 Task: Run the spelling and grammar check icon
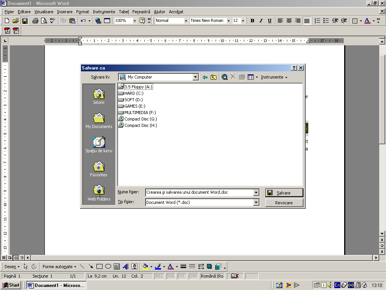coord(52,21)
